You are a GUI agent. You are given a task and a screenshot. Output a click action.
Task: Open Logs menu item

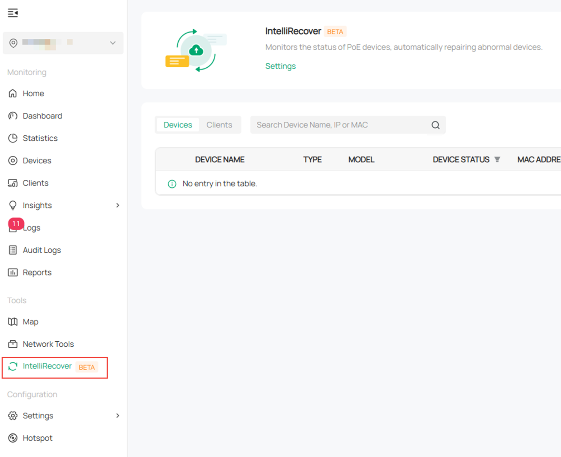[x=32, y=228]
